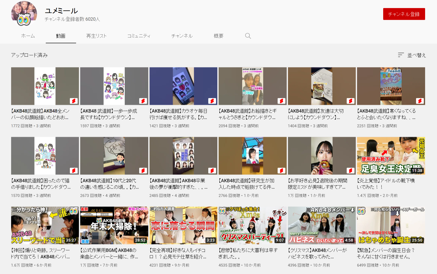Click Shorts badge on 研究生が加入した時点 video
This screenshot has width=437, height=274.
click(282, 171)
